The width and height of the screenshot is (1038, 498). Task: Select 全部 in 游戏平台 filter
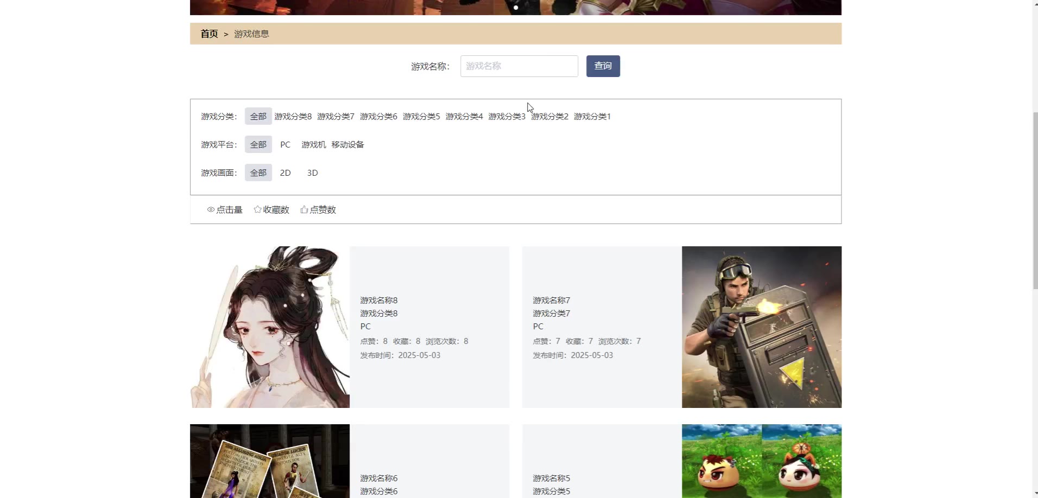(x=258, y=144)
